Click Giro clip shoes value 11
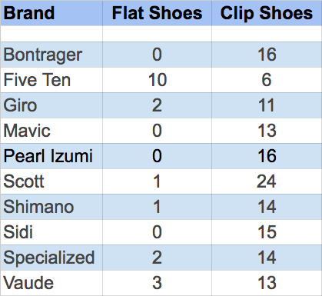The height and width of the screenshot is (296, 322). coord(267,105)
